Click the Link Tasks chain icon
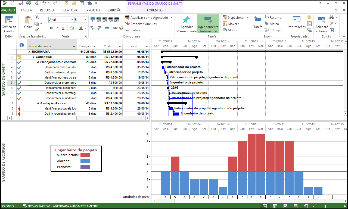Image resolution: width=348 pixels, height=209 pixels. click(115, 28)
